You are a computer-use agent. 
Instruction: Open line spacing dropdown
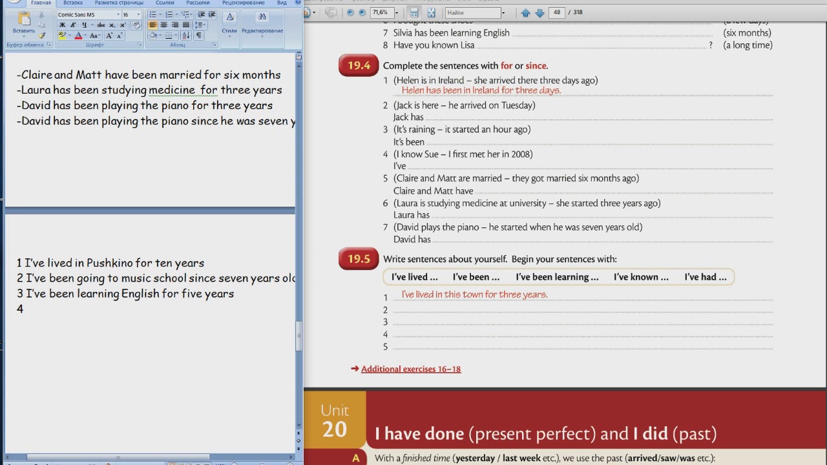pyautogui.click(x=200, y=25)
